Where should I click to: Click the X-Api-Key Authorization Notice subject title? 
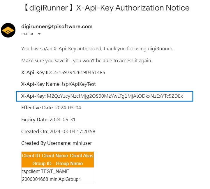coord(106,8)
